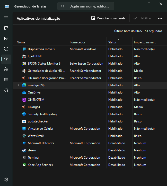Sort by the Status column header
The height and width of the screenshot is (186, 167).
coord(112,42)
